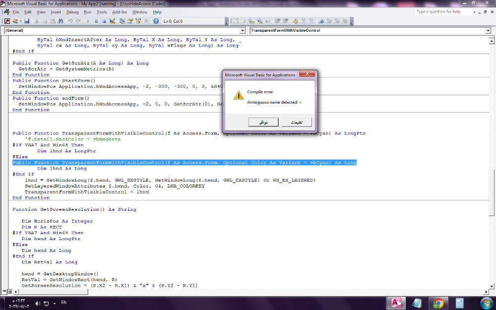Screen dimensions: 496x310
Task: Toggle Design Mode icon in toolbar
Action: [x=112, y=21]
